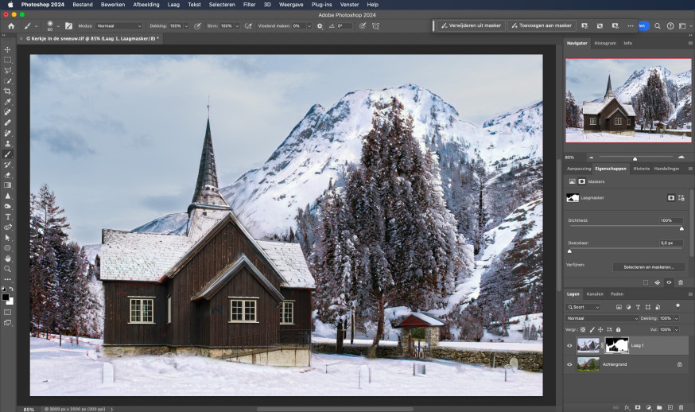
Task: Select the Clone Stamp tool
Action: (x=7, y=144)
